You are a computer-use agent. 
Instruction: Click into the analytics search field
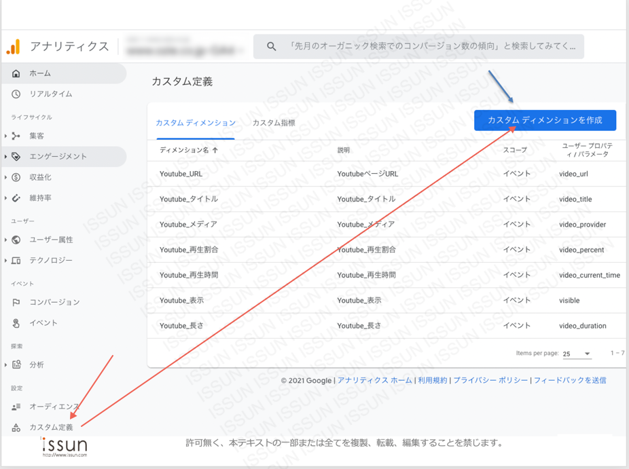431,47
